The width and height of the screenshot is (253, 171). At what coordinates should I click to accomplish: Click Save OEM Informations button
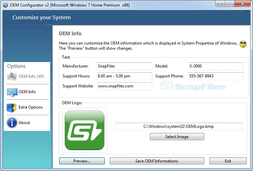tap(157, 161)
